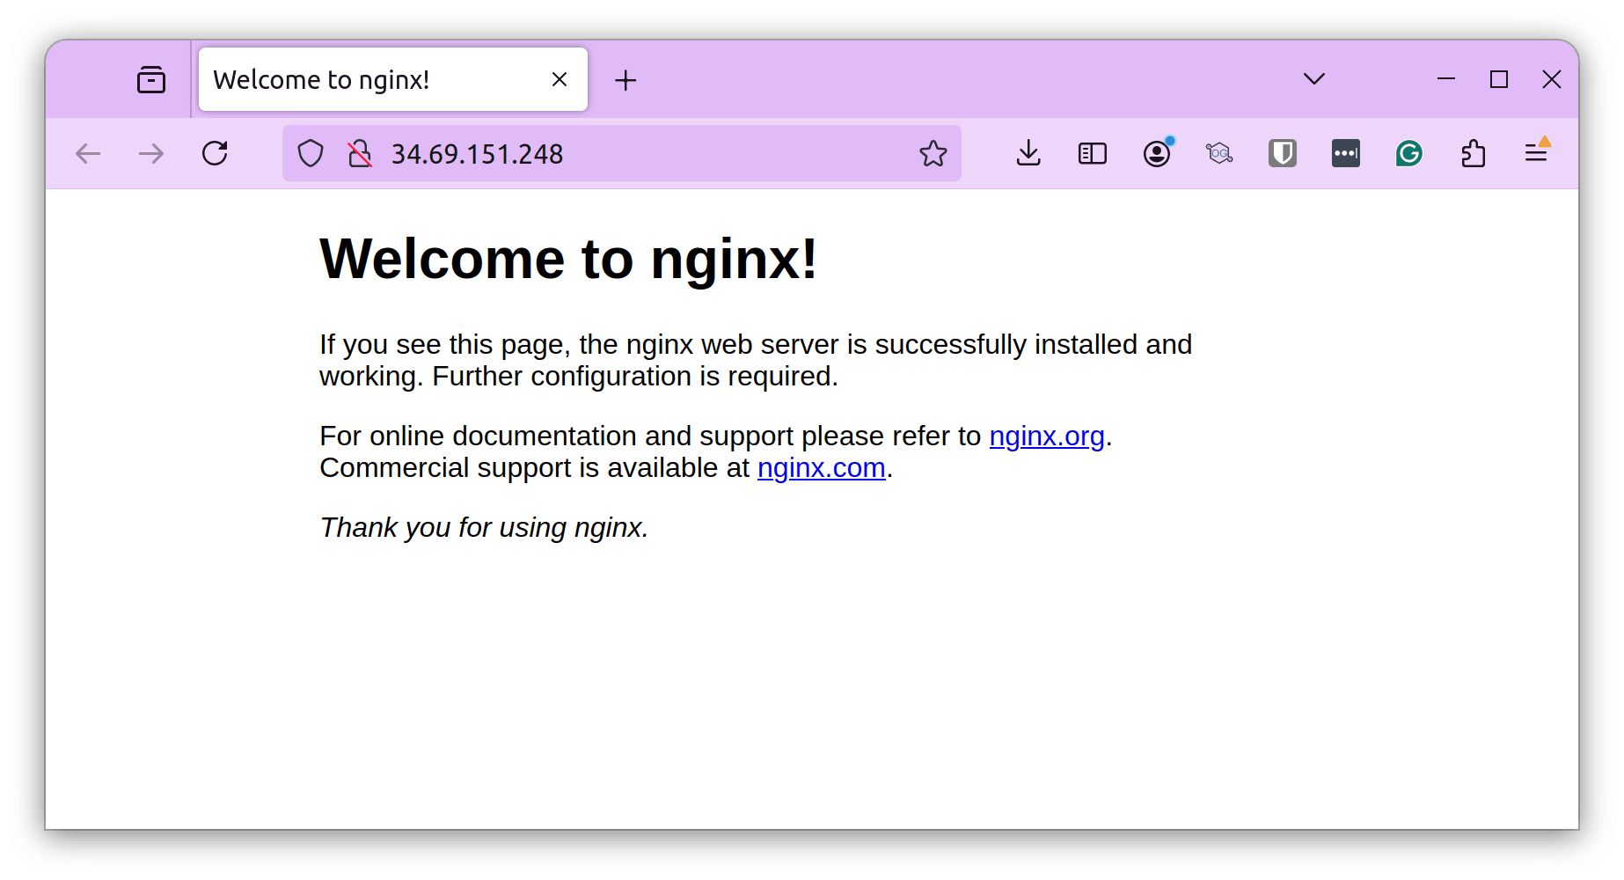Open tracking protection shield icon
The image size is (1624, 880).
tap(311, 154)
